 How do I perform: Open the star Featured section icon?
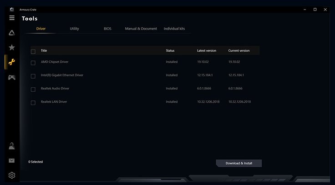click(12, 47)
